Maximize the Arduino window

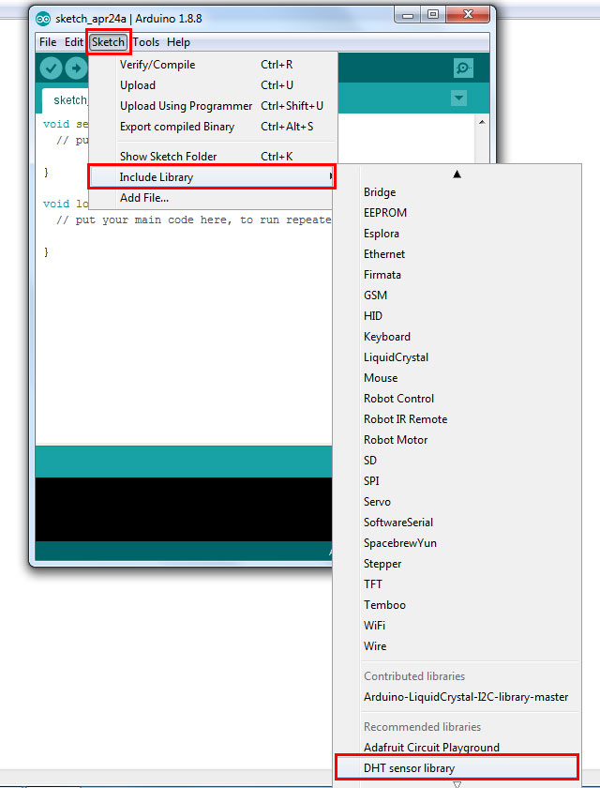click(x=433, y=15)
